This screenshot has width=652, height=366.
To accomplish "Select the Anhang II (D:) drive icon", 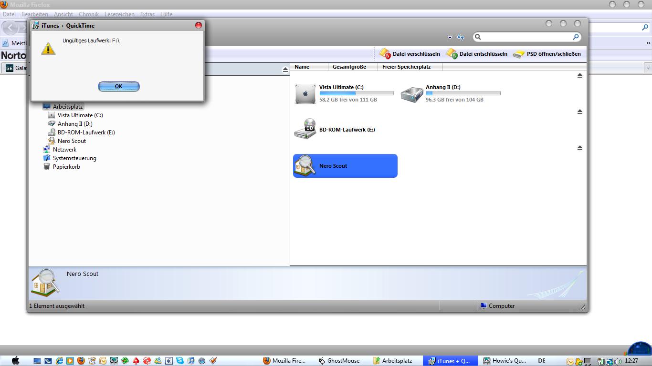I will tap(411, 94).
